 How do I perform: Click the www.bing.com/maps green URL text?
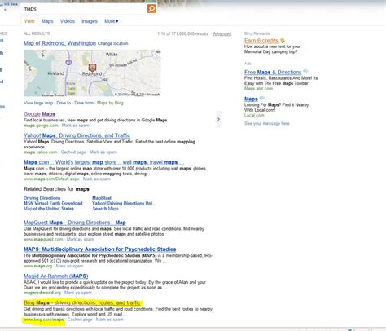tap(44, 320)
